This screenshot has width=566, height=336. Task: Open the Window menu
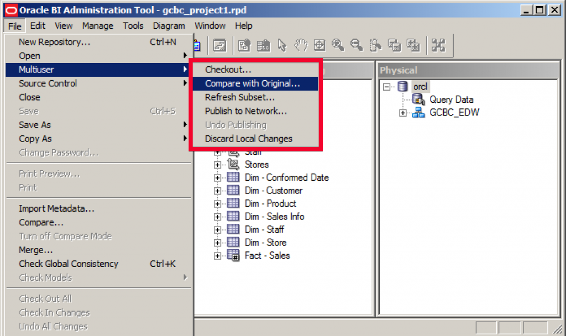210,26
